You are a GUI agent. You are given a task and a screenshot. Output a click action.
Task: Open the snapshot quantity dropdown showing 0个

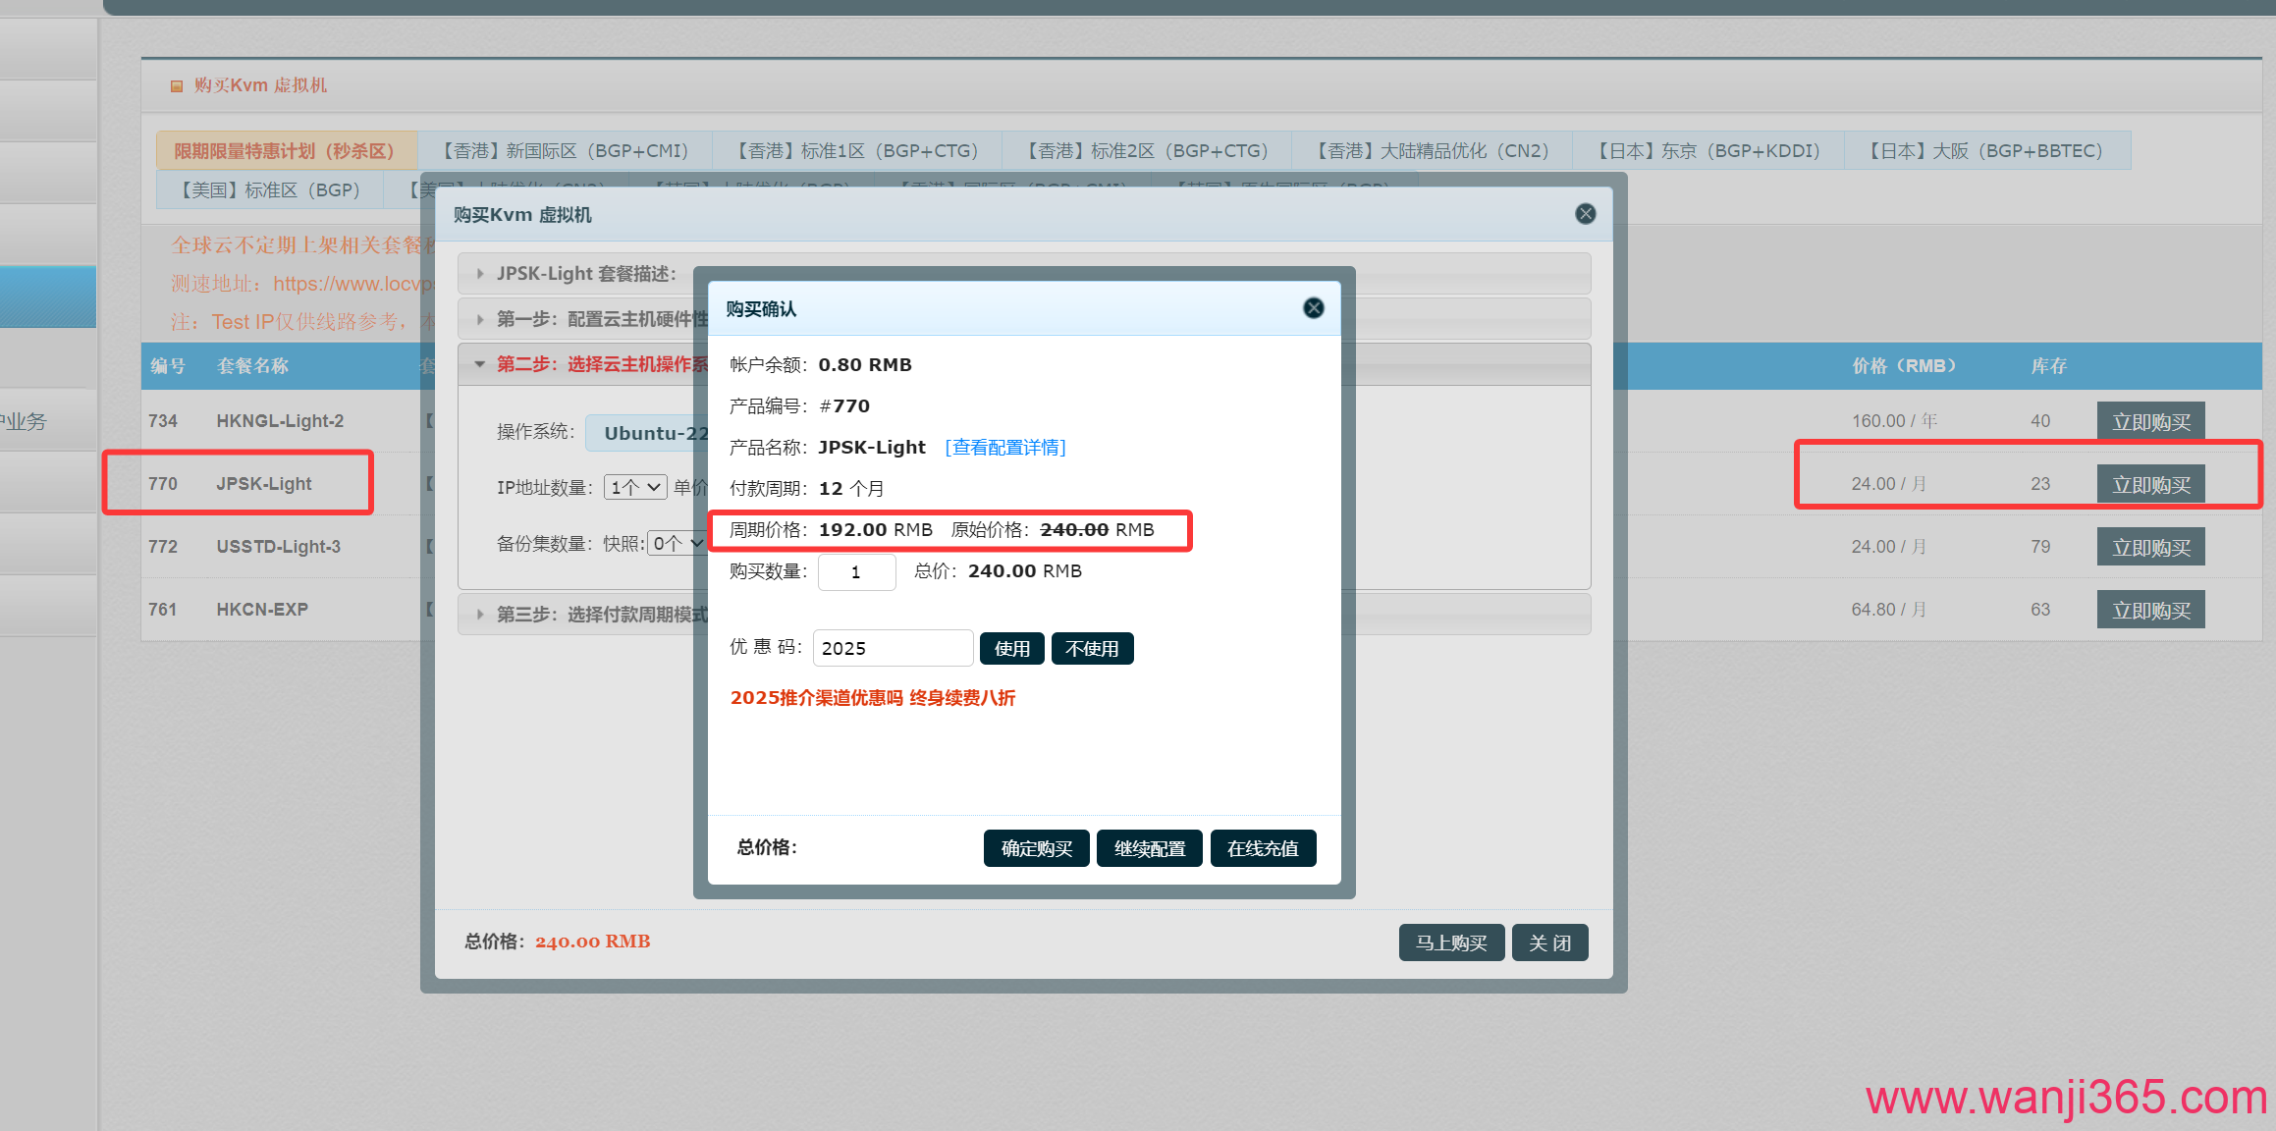677,543
